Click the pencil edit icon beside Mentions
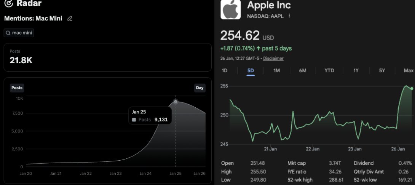The height and width of the screenshot is (185, 415). pos(70,18)
